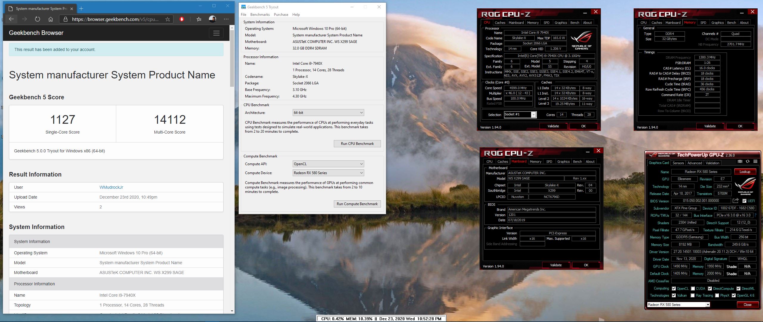This screenshot has width=763, height=322.
Task: Open the Architecture 64-bit dropdown
Action: [328, 113]
